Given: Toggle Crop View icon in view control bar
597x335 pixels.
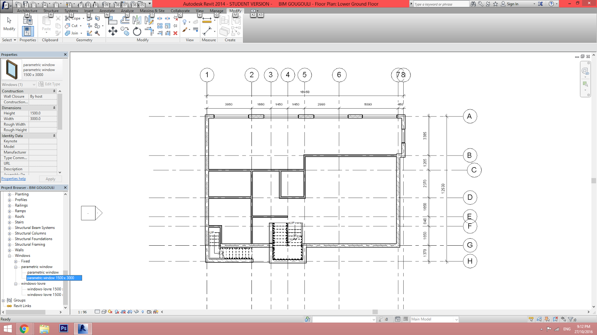Looking at the screenshot, I should 124,312.
